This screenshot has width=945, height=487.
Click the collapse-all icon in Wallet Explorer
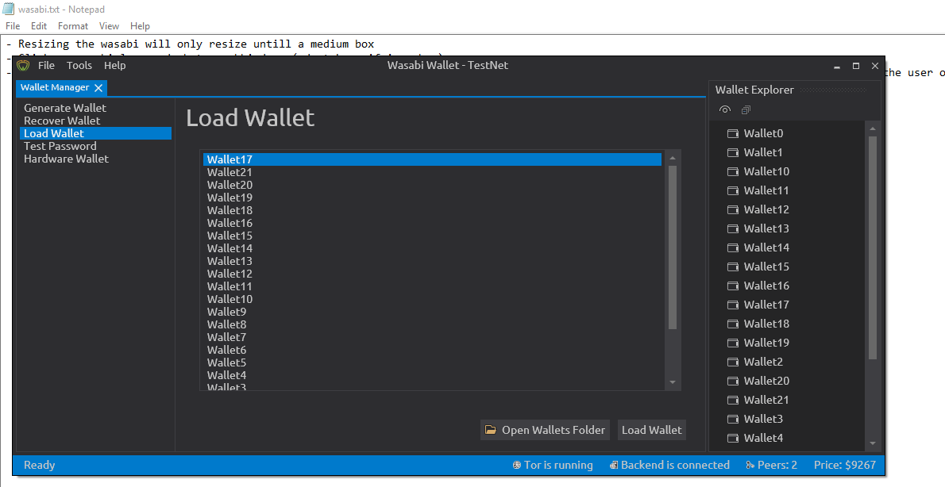coord(746,109)
